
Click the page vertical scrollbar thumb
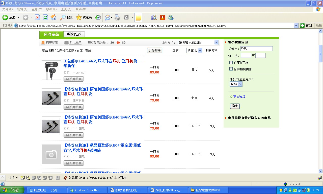tap(320, 54)
